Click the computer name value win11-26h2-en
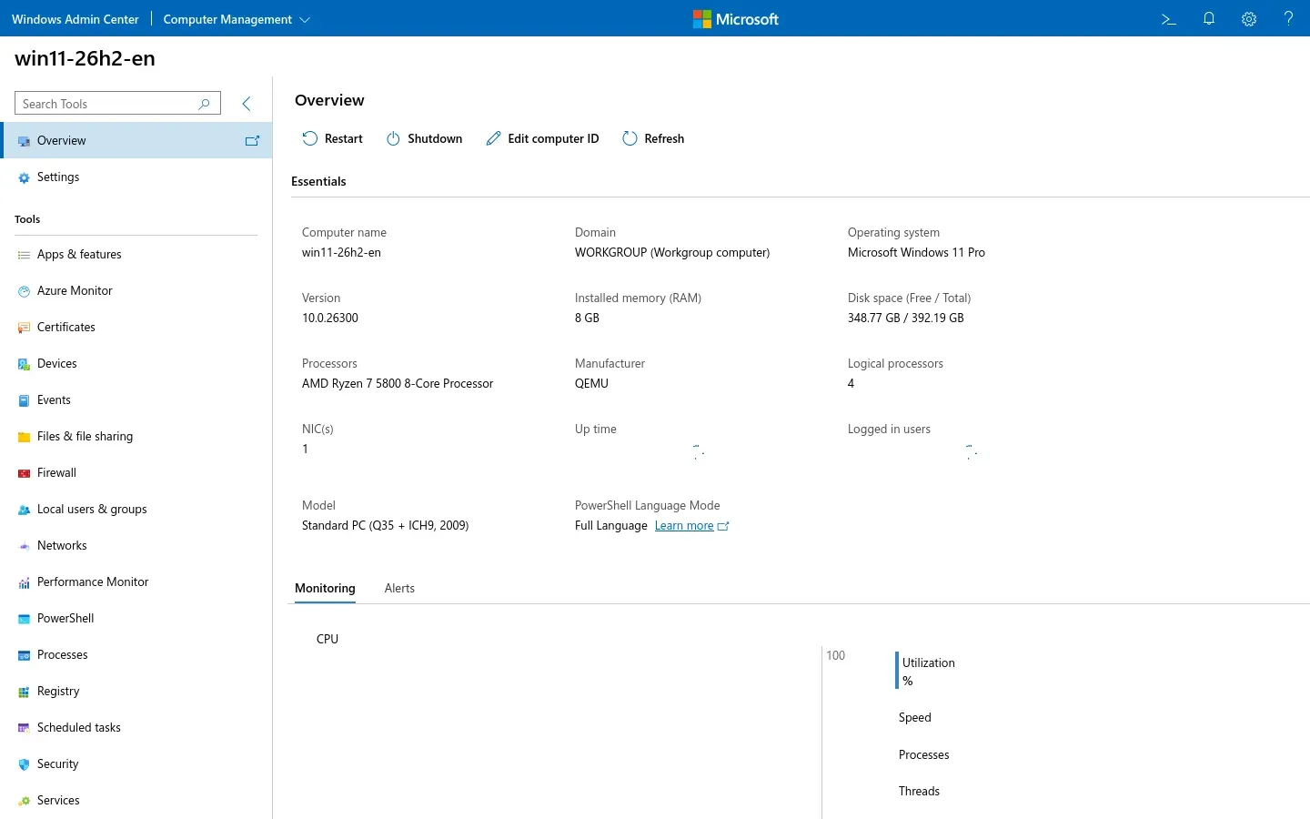Screen dimensions: 1310x819 point(341,252)
